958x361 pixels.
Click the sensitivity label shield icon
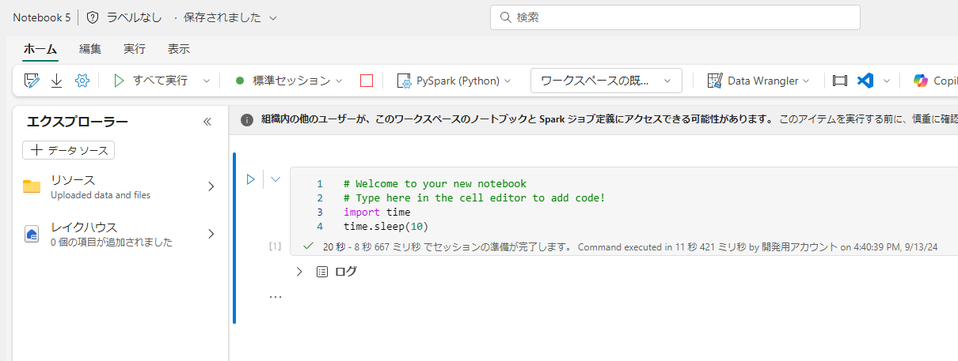tap(93, 17)
